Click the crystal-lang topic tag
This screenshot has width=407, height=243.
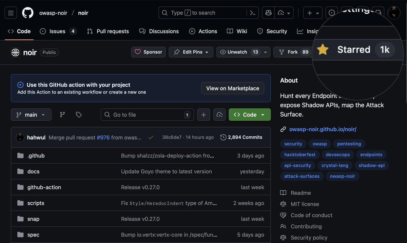pos(335,165)
